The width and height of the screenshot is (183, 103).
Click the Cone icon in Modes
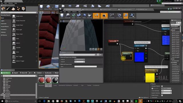(14, 52)
